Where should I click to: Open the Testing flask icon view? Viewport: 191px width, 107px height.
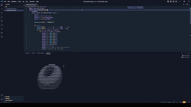(x=2, y=29)
